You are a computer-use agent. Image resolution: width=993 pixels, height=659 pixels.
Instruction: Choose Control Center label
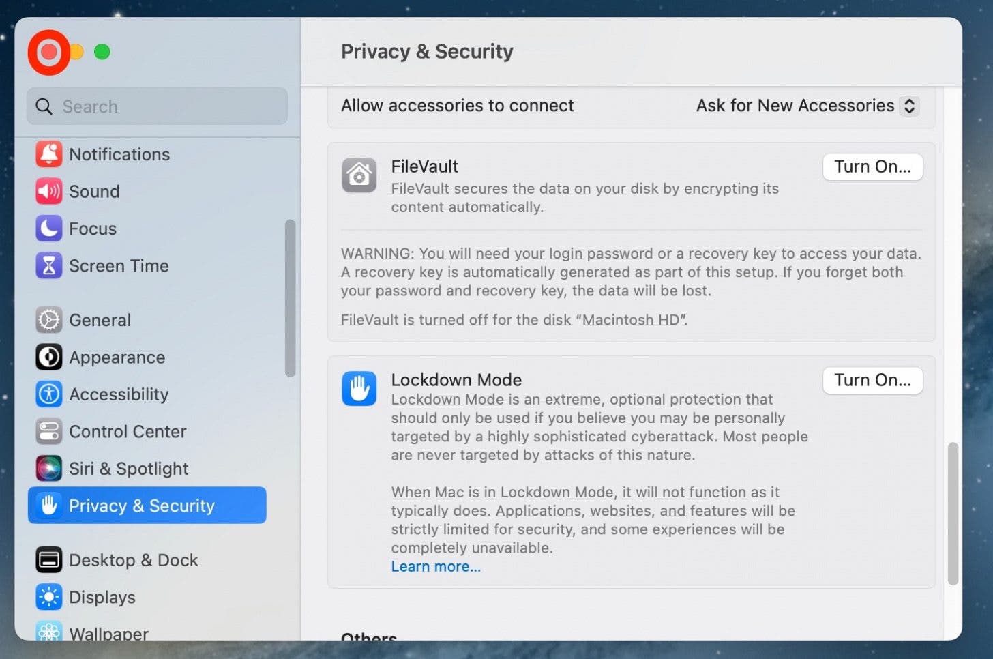pyautogui.click(x=128, y=431)
